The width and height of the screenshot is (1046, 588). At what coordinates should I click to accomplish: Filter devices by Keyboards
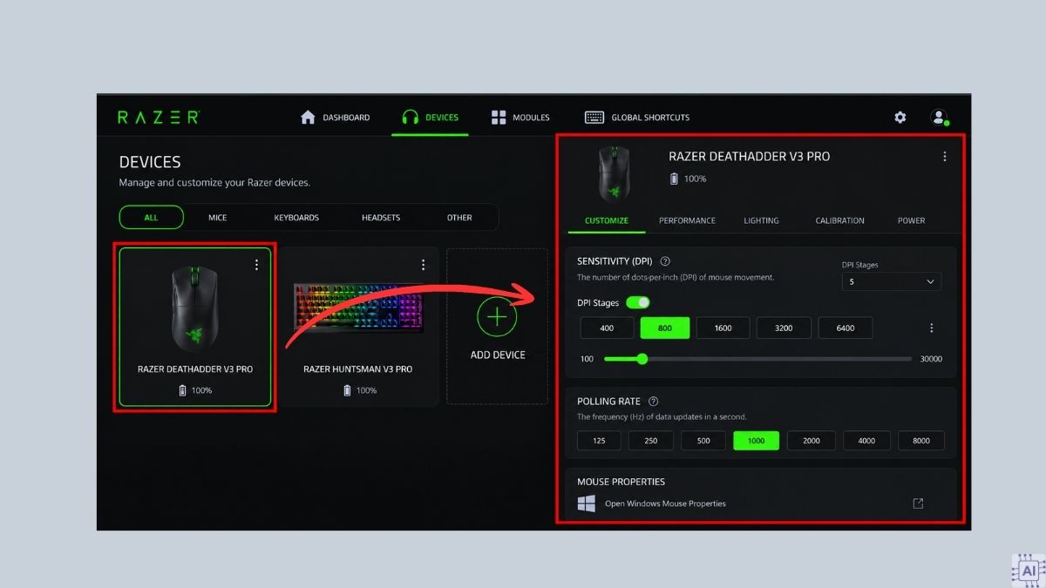pyautogui.click(x=296, y=218)
